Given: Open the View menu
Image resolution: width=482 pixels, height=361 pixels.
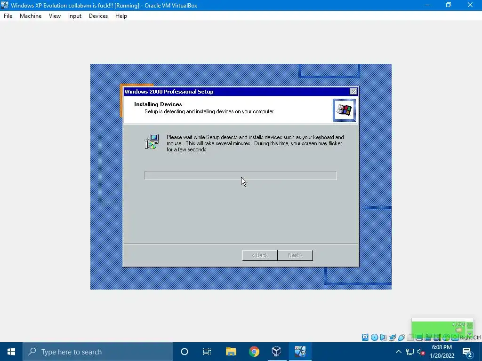Looking at the screenshot, I should 55,16.
